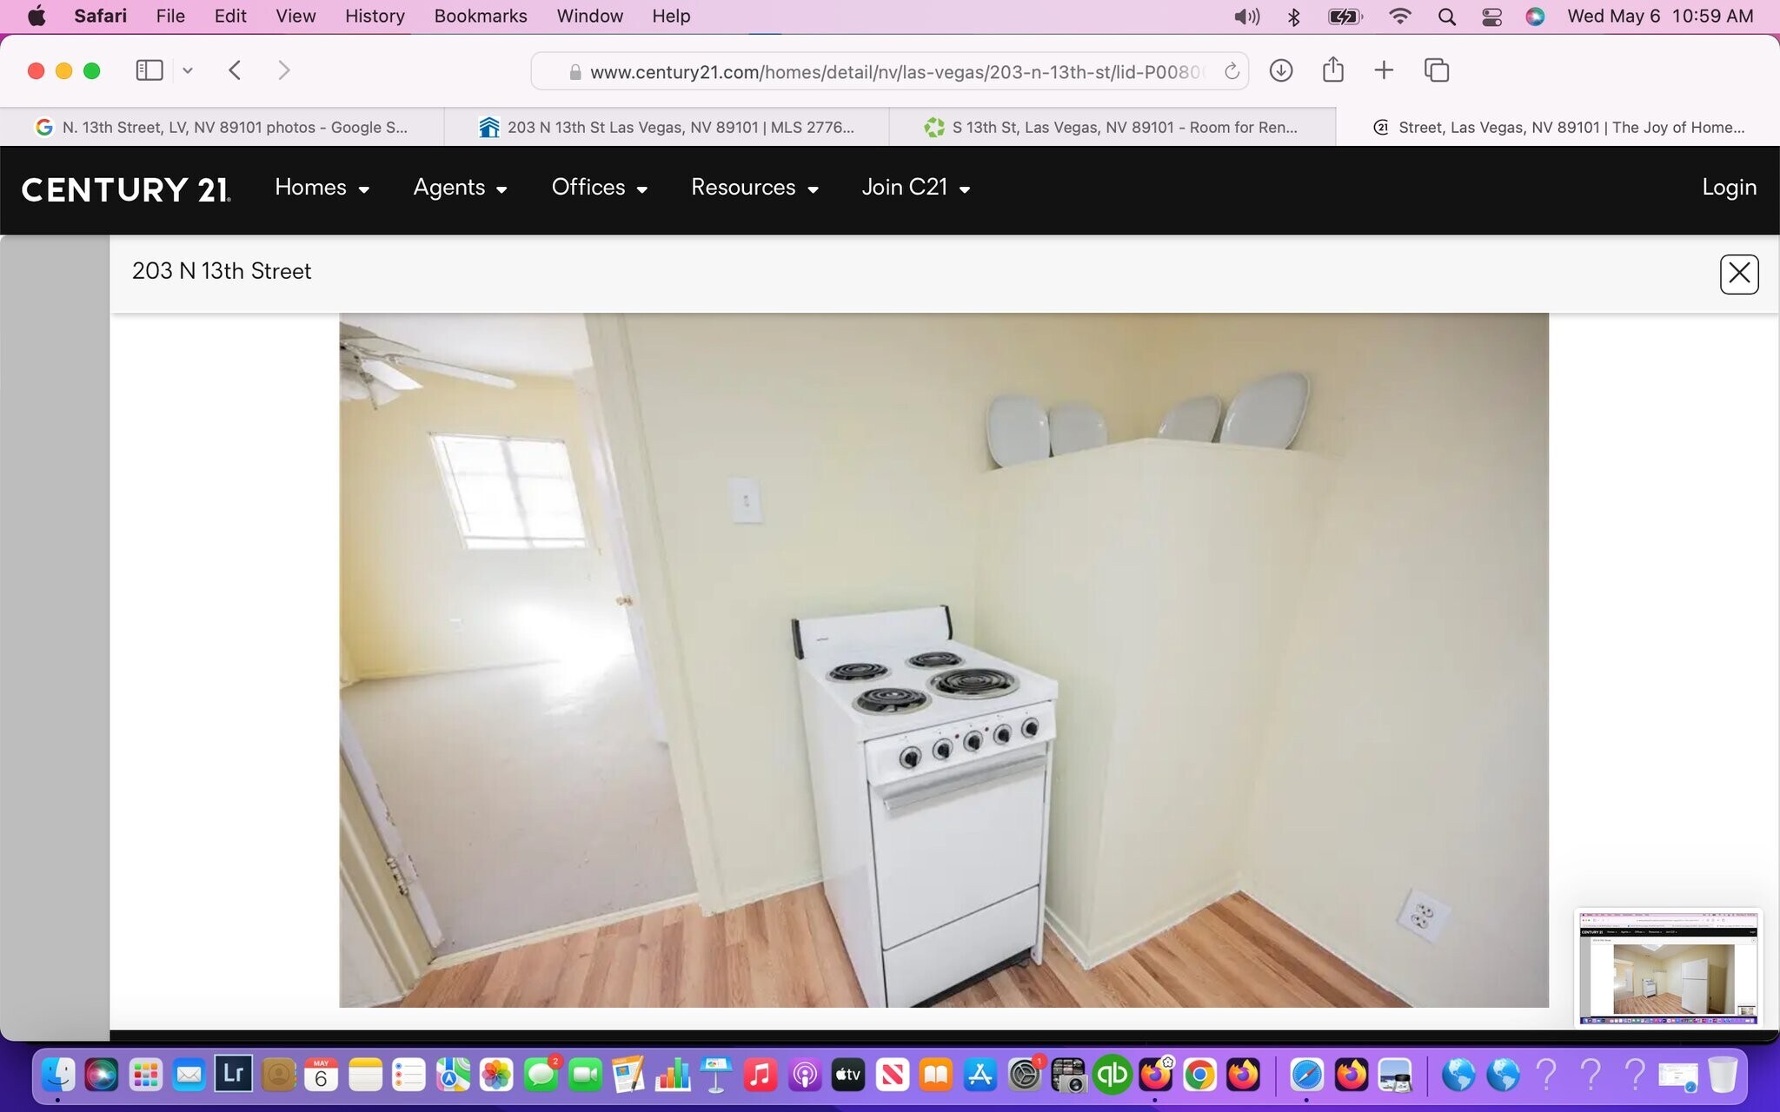Open the Safari app menu
The height and width of the screenshot is (1112, 1780).
pos(100,16)
